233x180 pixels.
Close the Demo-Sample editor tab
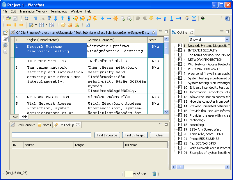154,32
